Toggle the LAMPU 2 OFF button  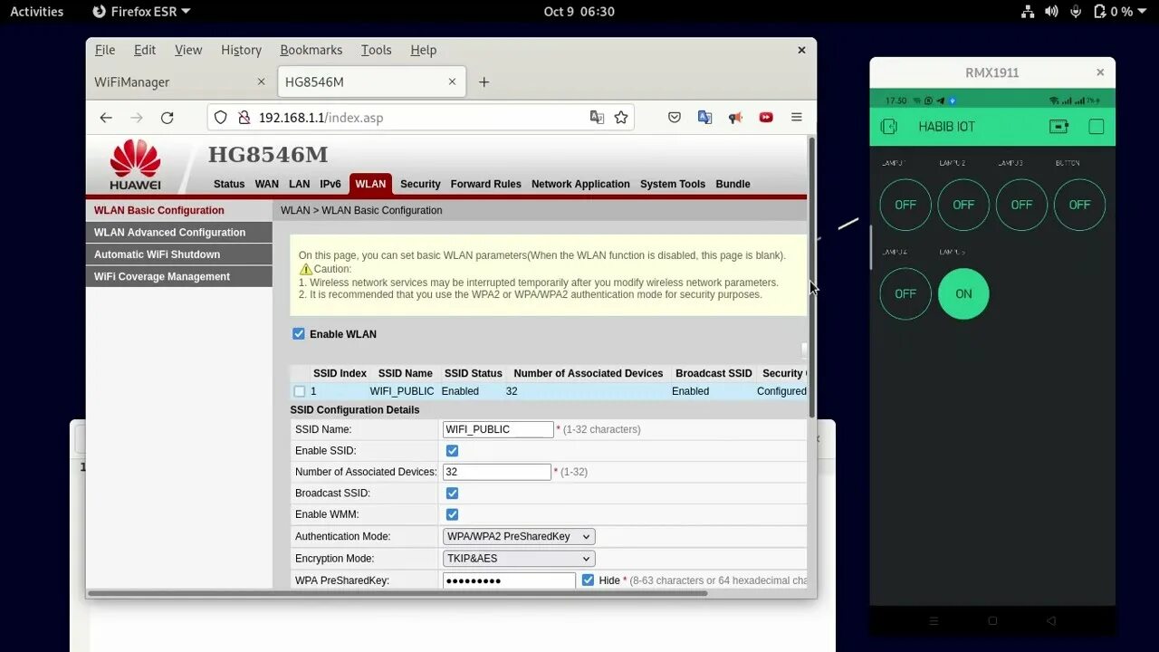coord(963,205)
